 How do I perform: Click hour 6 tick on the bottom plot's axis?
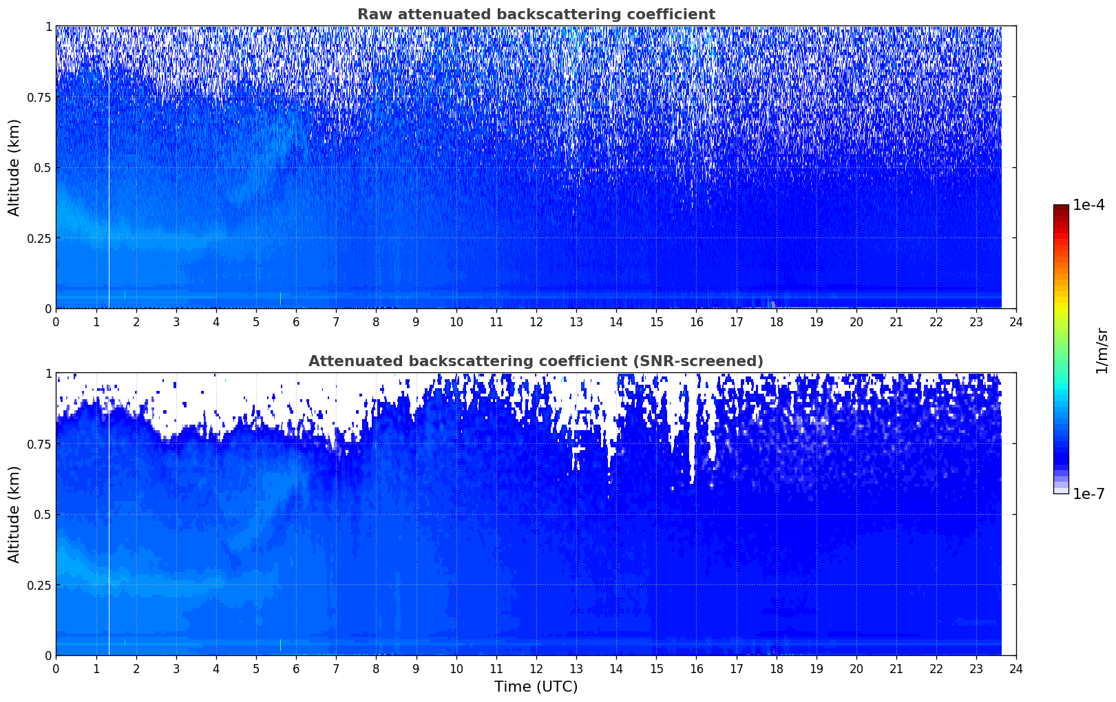point(296,668)
